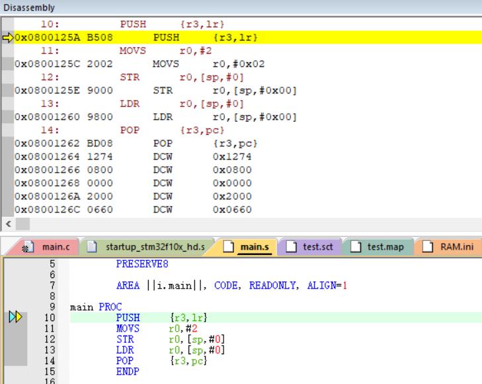This screenshot has height=384, width=482.
Task: Click the Disassembly scroll-left arrow
Action: (7, 224)
